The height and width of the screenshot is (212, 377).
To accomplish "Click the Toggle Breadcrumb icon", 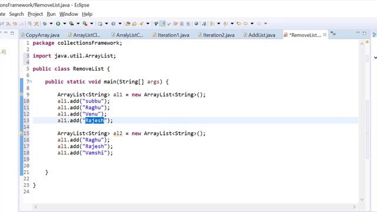I will point(156,24).
